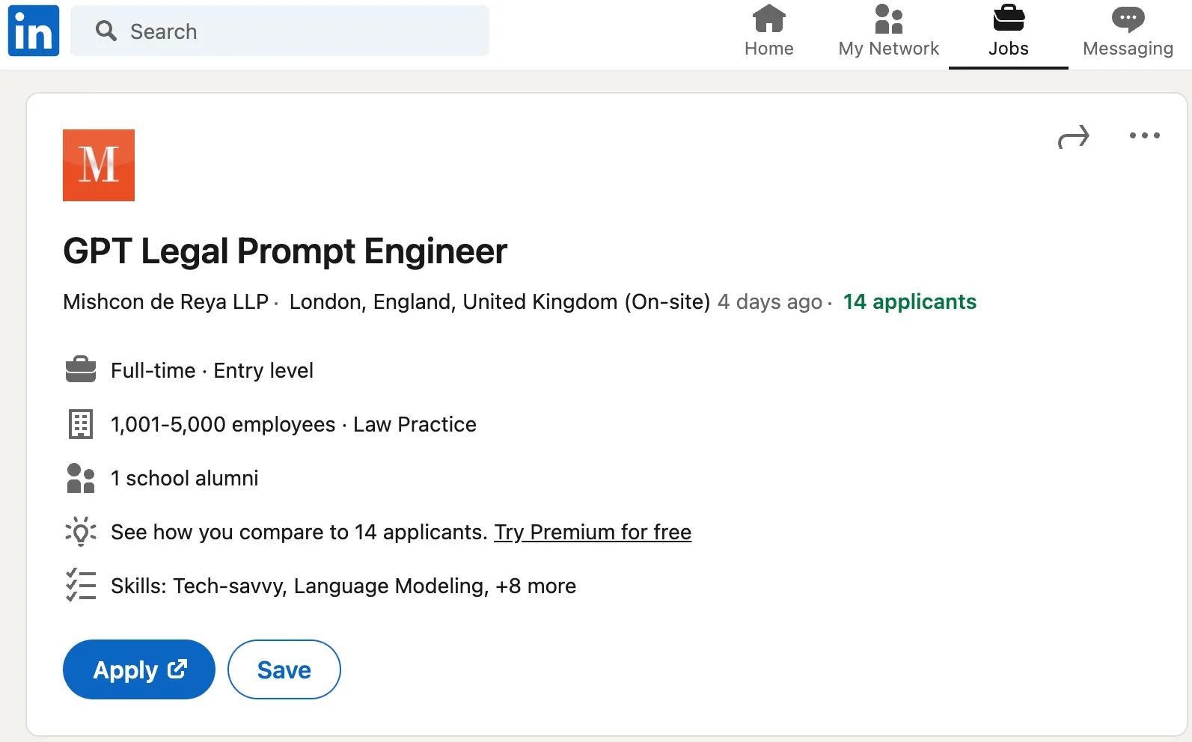Click the lightbulb insights icon
Viewport: 1192px width, 742px height.
[81, 532]
